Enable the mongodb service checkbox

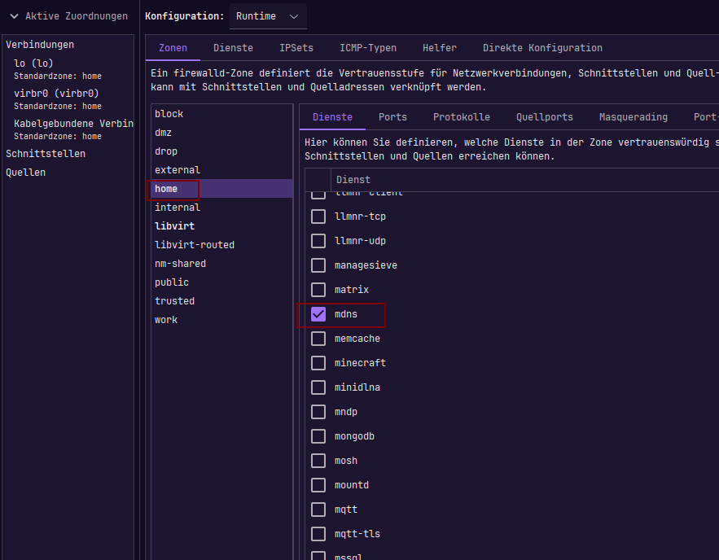click(x=318, y=436)
